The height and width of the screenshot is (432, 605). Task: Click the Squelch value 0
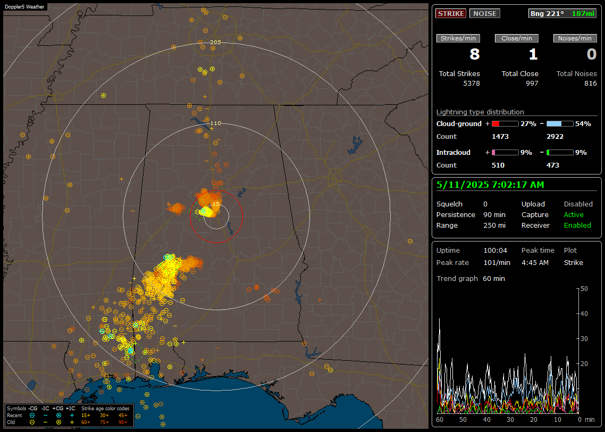485,204
